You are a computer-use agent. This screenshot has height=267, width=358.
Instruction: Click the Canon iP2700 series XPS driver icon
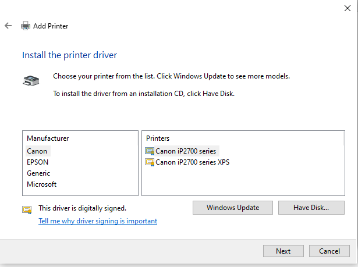150,162
